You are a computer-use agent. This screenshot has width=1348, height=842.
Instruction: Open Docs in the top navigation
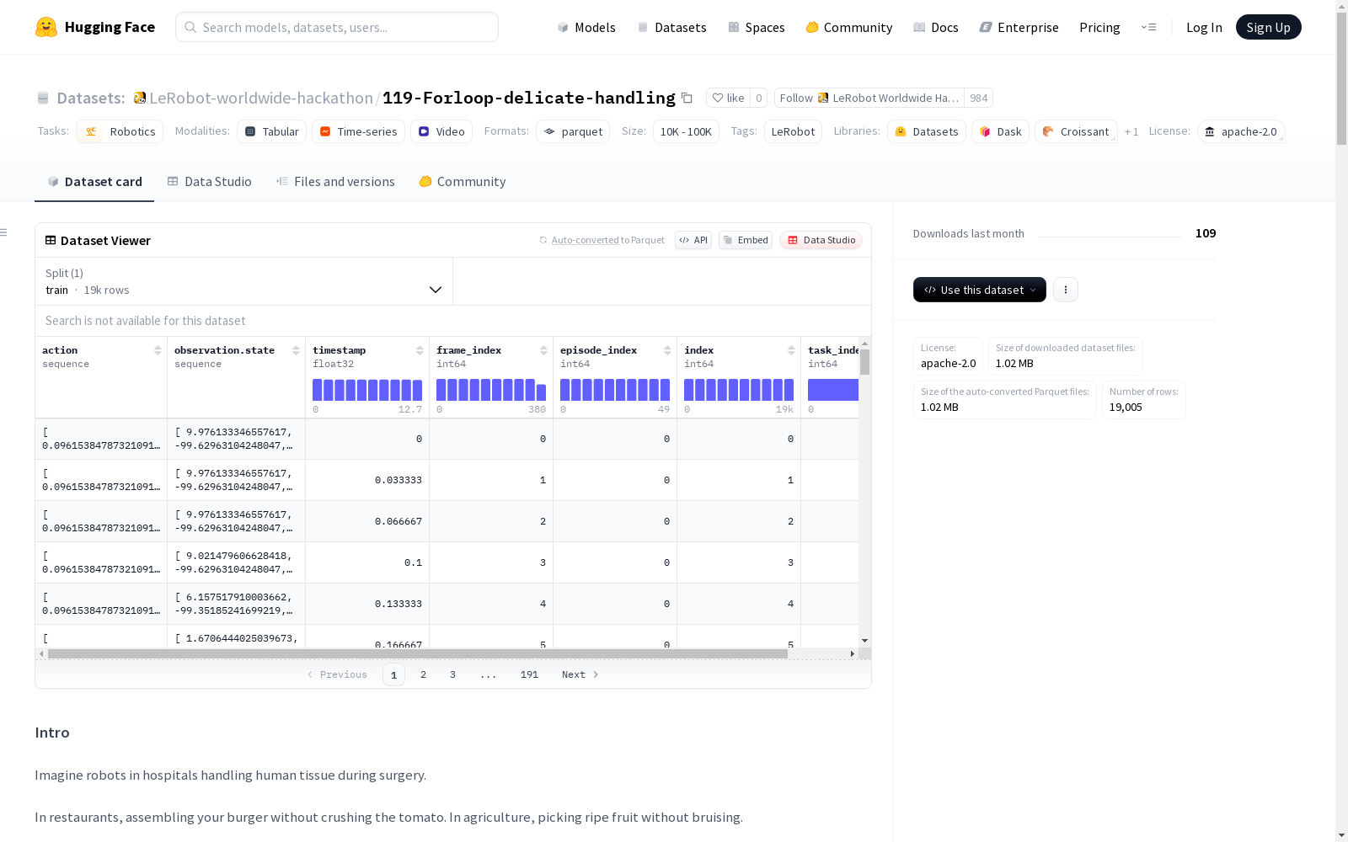click(936, 27)
